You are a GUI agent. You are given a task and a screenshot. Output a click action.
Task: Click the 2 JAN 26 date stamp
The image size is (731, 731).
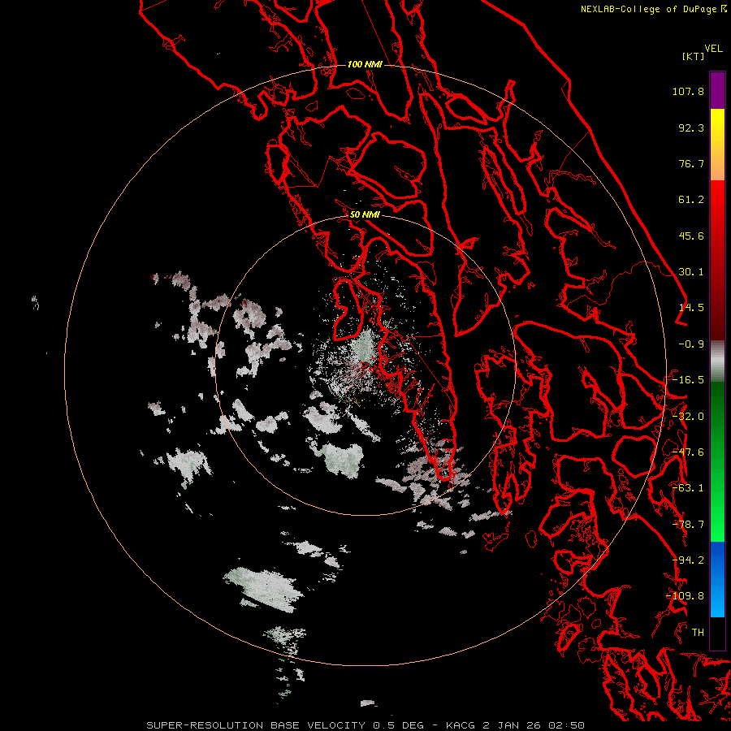point(512,725)
